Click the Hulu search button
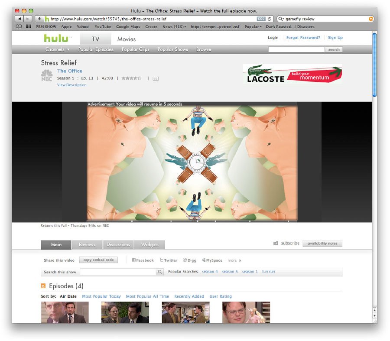The image size is (390, 341). [334, 49]
